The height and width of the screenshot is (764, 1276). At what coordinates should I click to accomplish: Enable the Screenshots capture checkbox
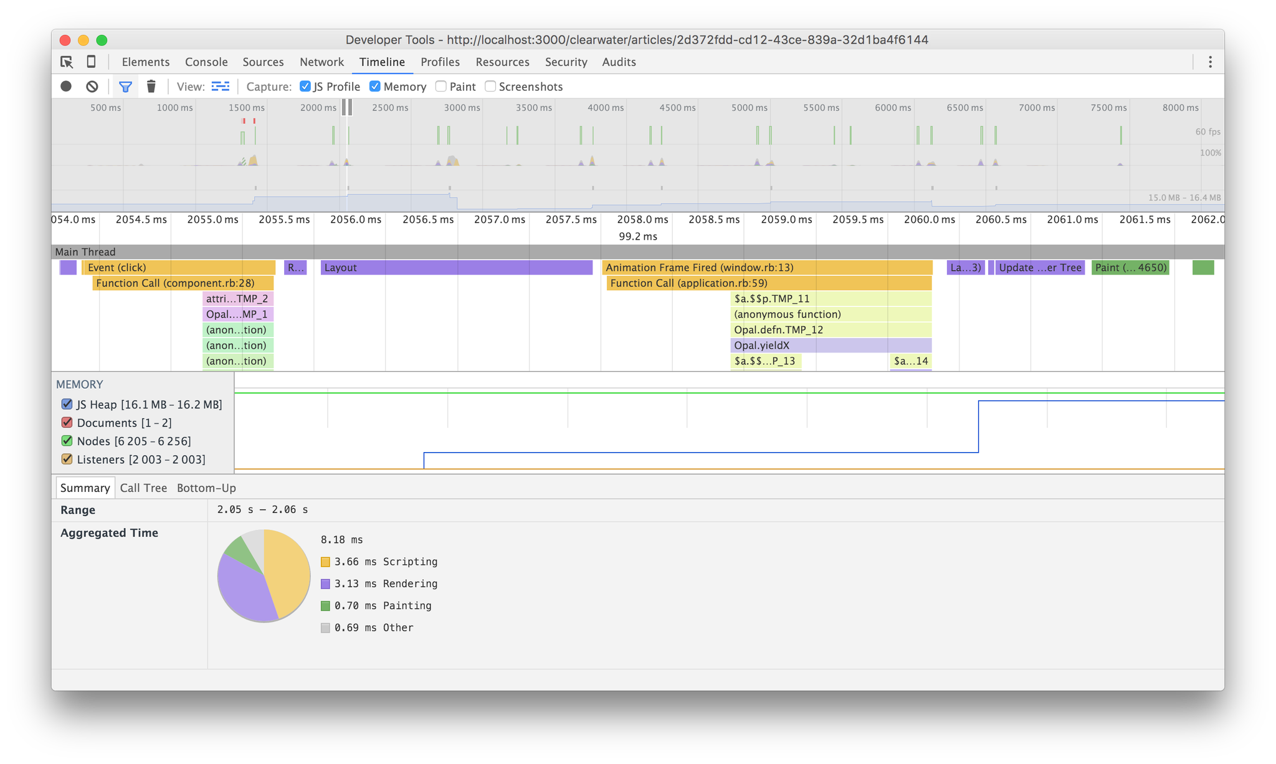(490, 87)
